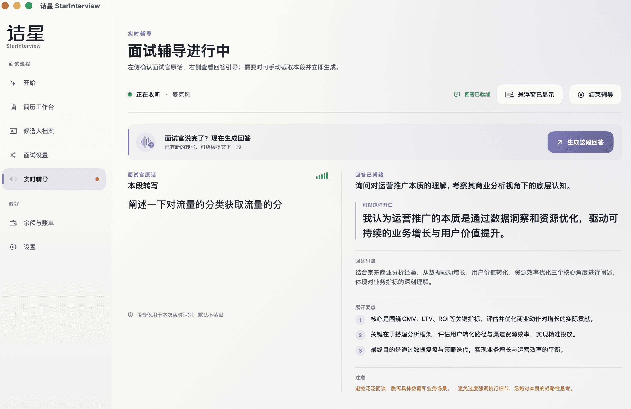Click the banner title 面试官说完了？现在生成回答

(x=208, y=138)
